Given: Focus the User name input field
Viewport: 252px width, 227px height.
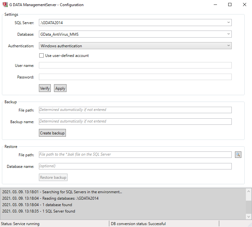Looking at the screenshot, I should click(x=135, y=65).
